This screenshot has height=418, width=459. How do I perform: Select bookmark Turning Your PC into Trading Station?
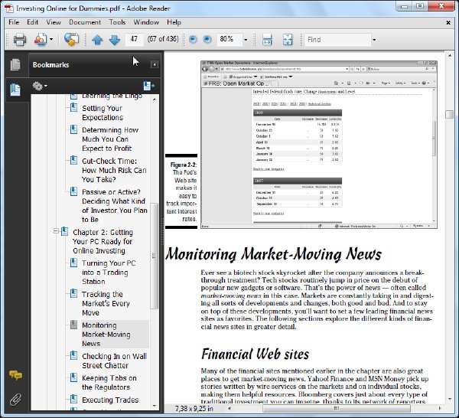pos(109,272)
